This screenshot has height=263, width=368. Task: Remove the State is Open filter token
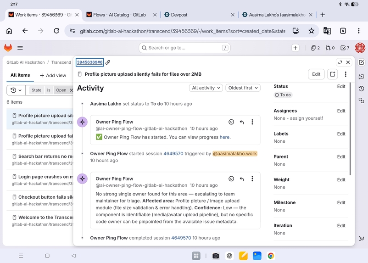point(71,90)
